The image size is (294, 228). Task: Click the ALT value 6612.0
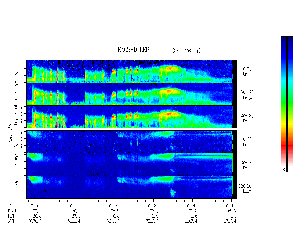(113, 221)
